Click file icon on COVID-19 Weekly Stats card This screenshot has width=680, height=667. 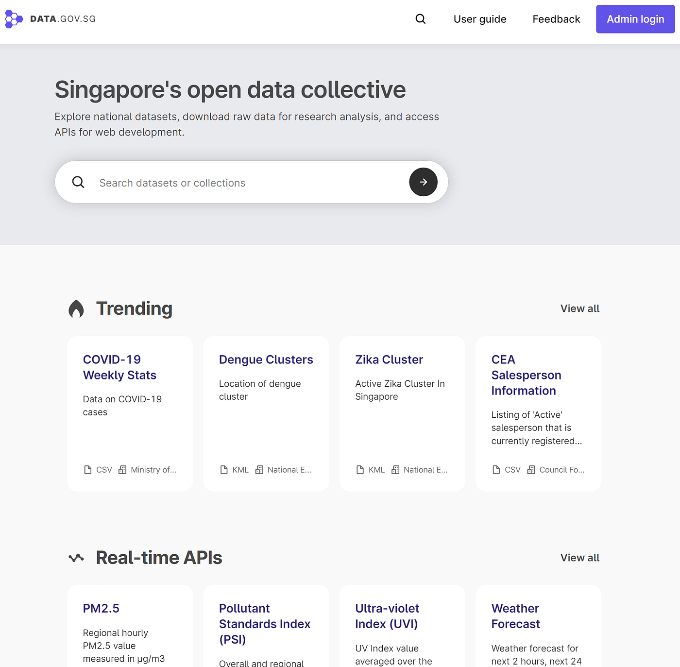pos(88,470)
